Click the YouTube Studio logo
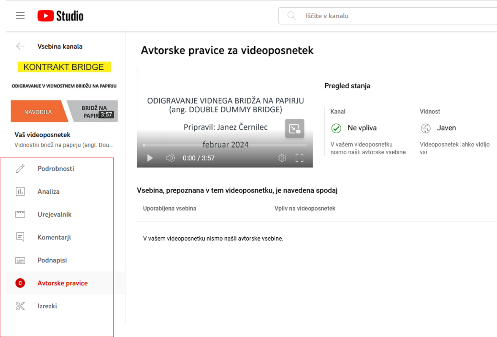 [61, 16]
